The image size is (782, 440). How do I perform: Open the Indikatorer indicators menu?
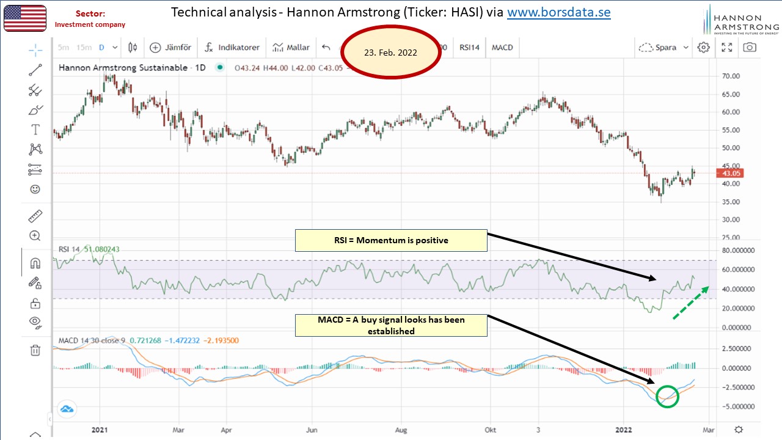tap(232, 47)
